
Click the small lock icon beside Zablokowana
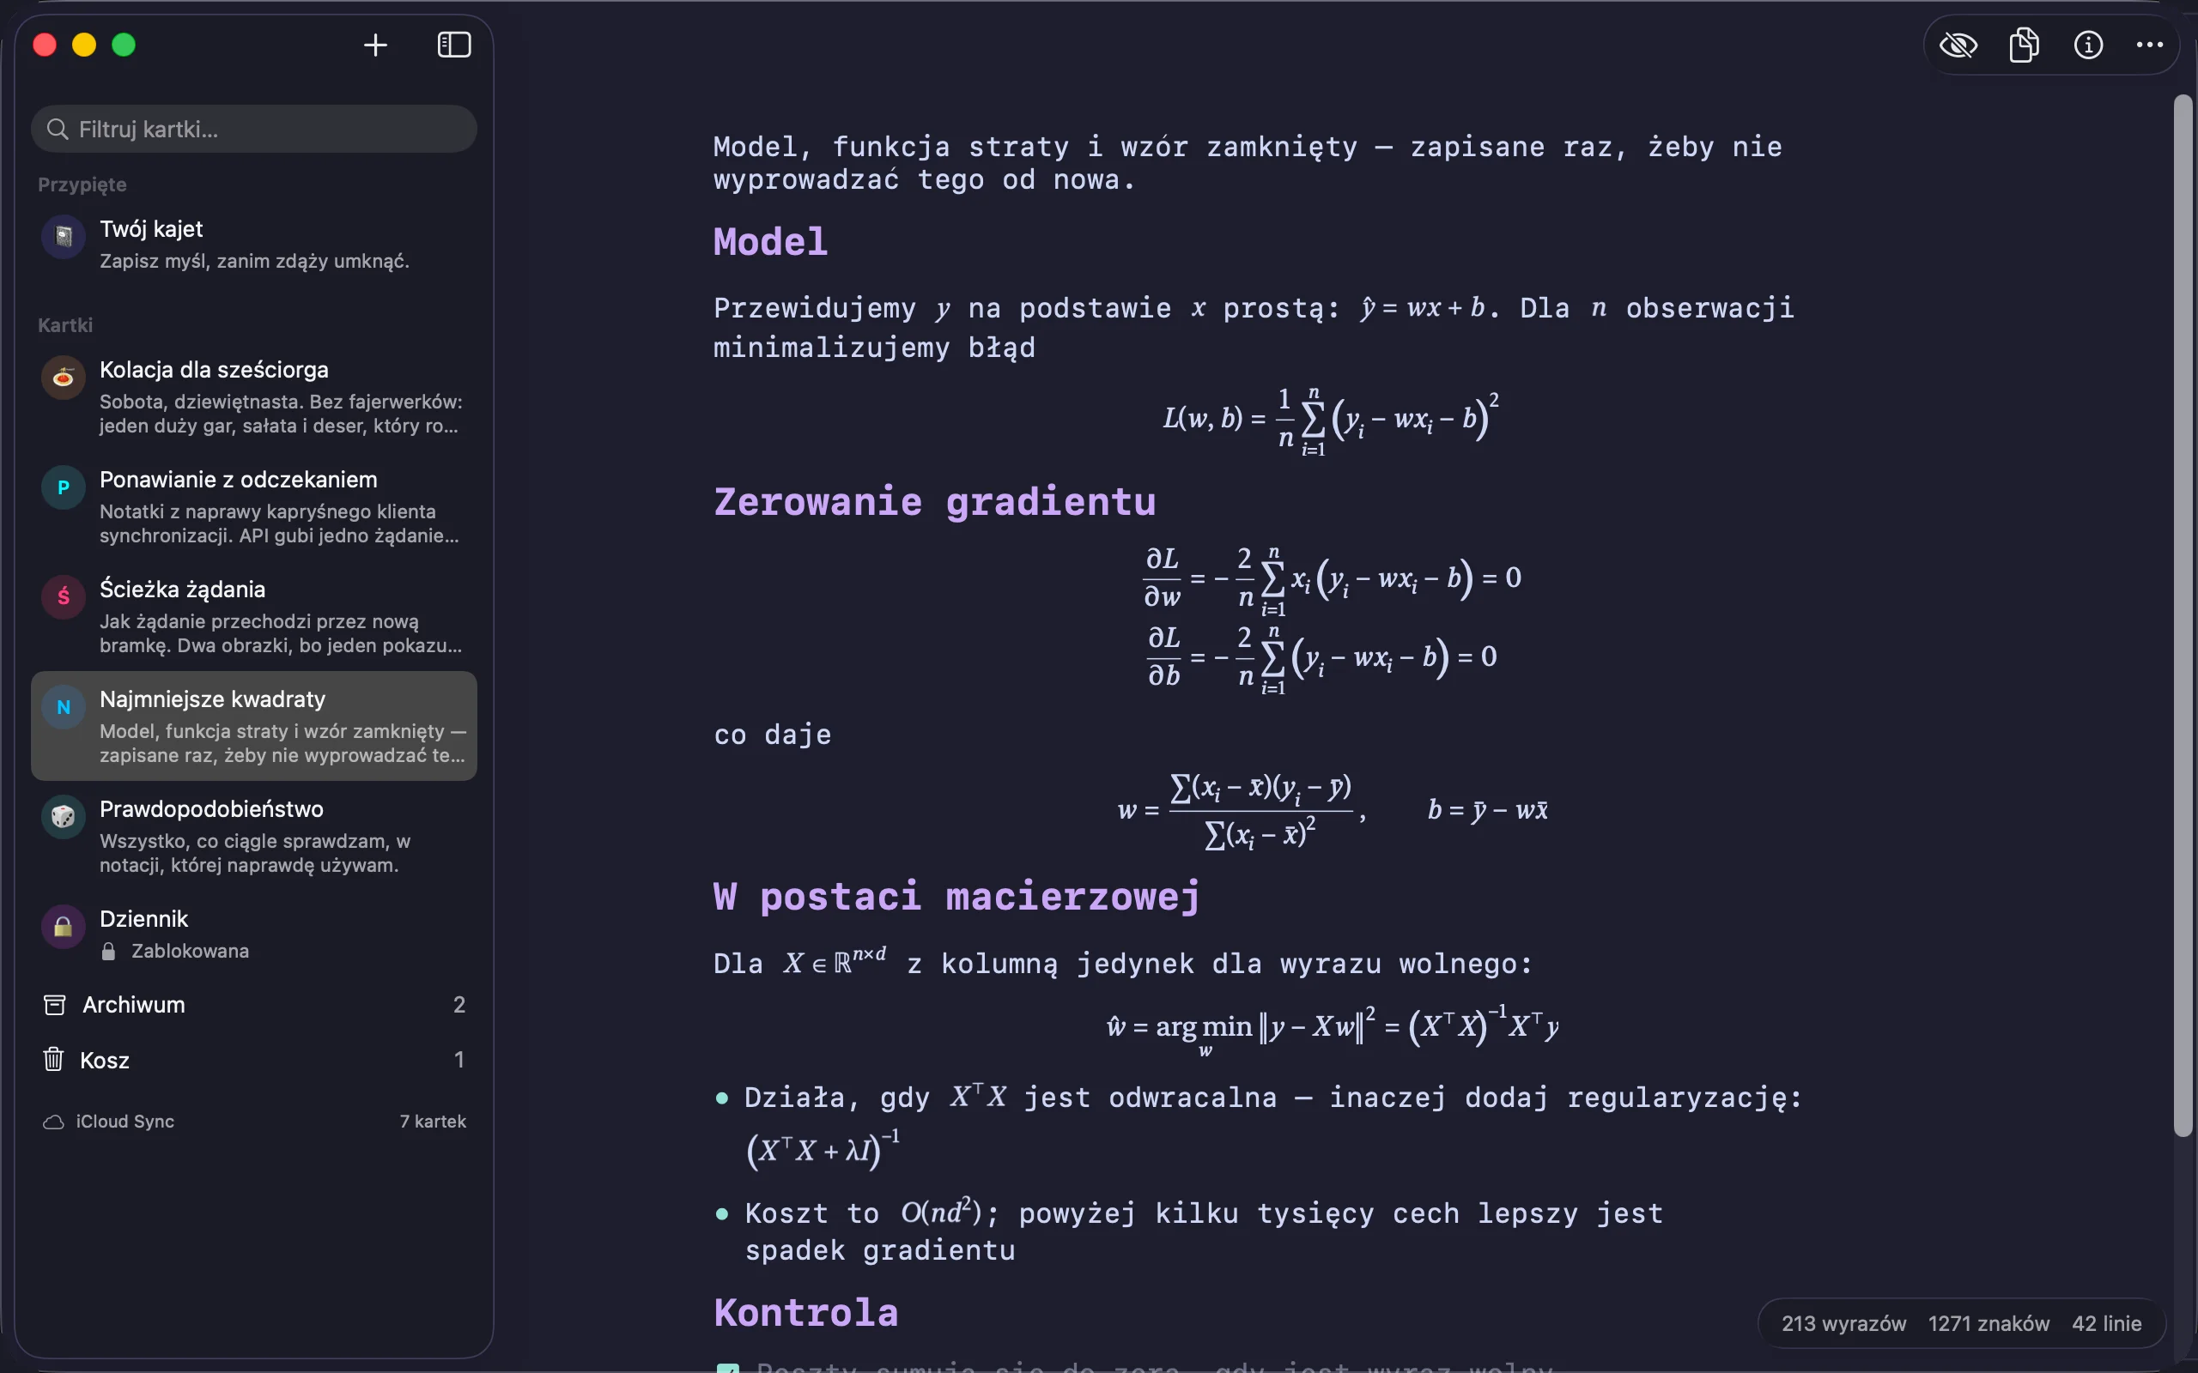(x=108, y=951)
